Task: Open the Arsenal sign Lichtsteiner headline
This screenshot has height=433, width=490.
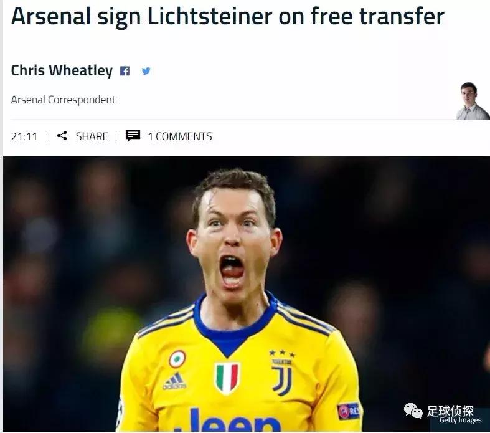Action: tap(227, 17)
